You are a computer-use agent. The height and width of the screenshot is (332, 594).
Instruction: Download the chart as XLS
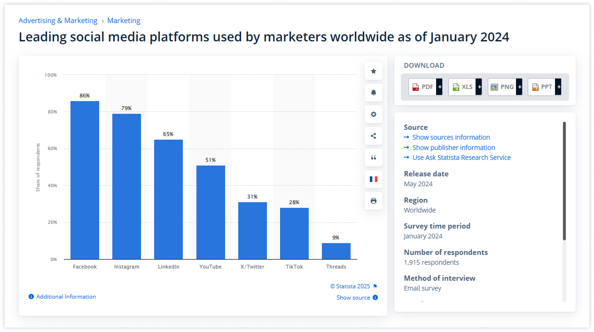tap(465, 87)
